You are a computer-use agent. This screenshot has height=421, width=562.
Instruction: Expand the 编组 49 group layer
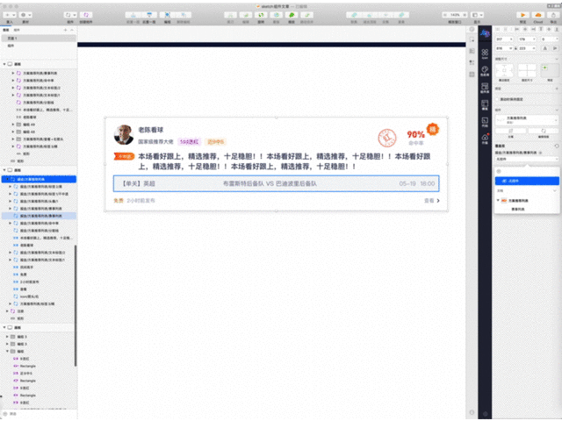[13, 125]
